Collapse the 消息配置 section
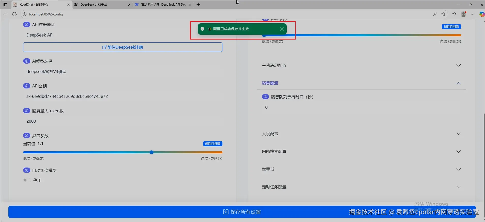The width and height of the screenshot is (485, 222). pos(361,83)
